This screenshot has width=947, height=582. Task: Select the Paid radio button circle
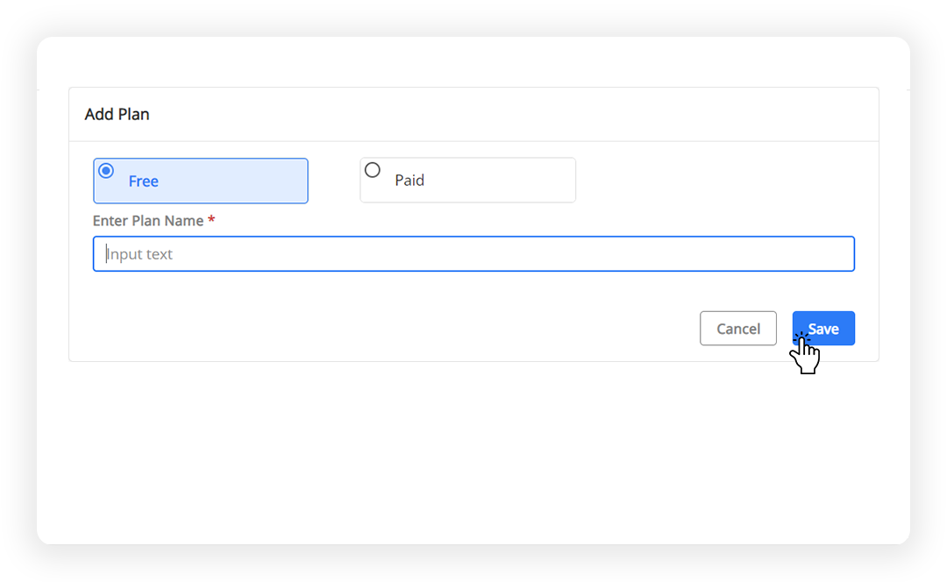[373, 170]
